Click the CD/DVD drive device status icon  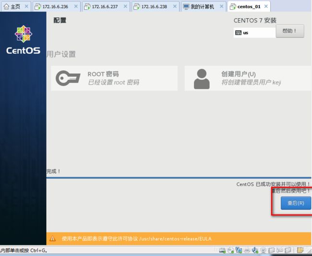tap(230, 250)
